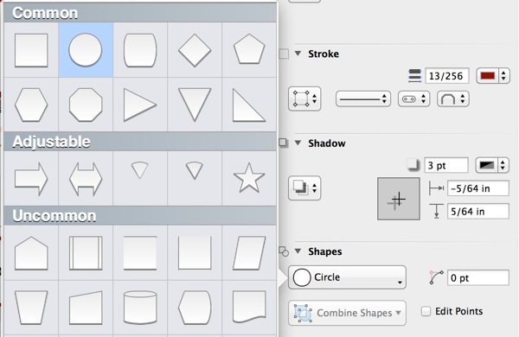This screenshot has width=519, height=337.
Task: Open the shadow placement dropdown
Action: (304, 188)
